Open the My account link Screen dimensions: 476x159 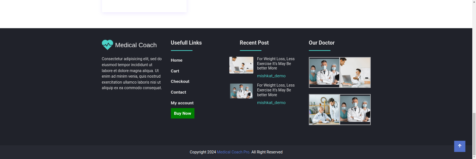pyautogui.click(x=182, y=103)
